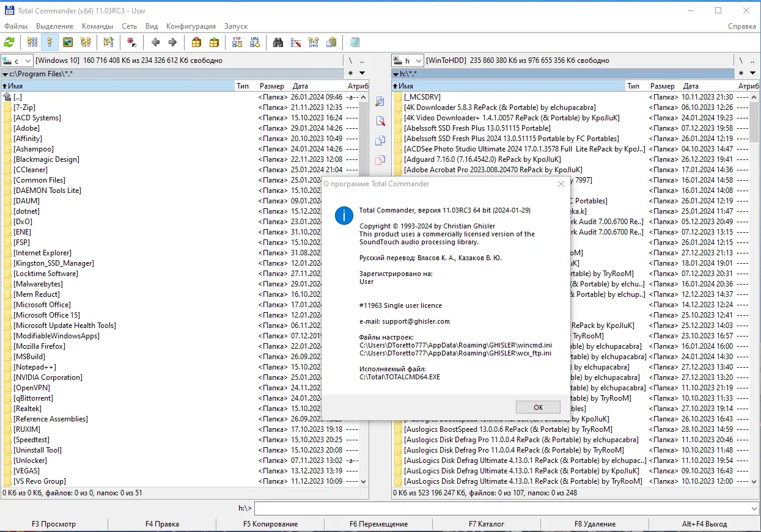
Task: Click the pack files gift box icon
Action: [x=196, y=42]
